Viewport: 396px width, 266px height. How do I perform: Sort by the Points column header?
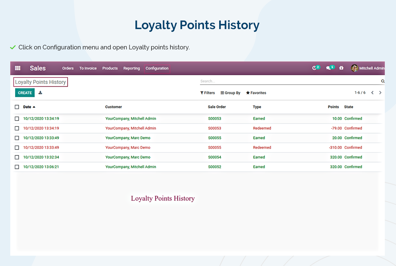click(x=333, y=107)
